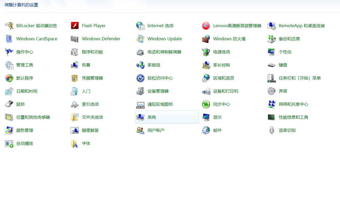Click the Flash Player icon
The image size is (340, 210).
pyautogui.click(x=75, y=26)
